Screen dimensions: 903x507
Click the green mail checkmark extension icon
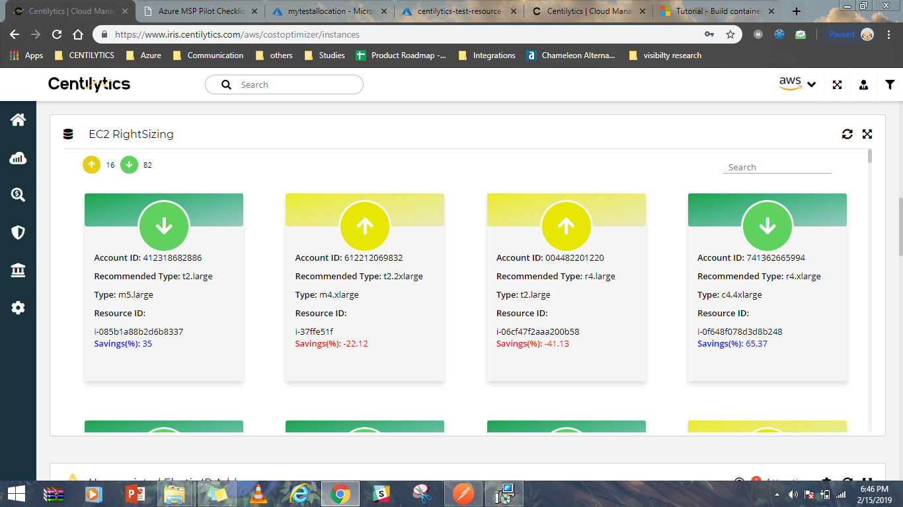click(x=801, y=34)
